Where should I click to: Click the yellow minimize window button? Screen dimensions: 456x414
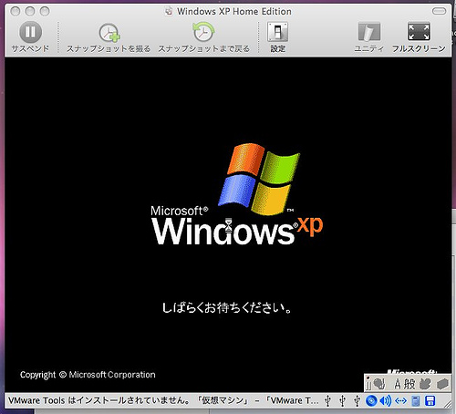pyautogui.click(x=30, y=11)
